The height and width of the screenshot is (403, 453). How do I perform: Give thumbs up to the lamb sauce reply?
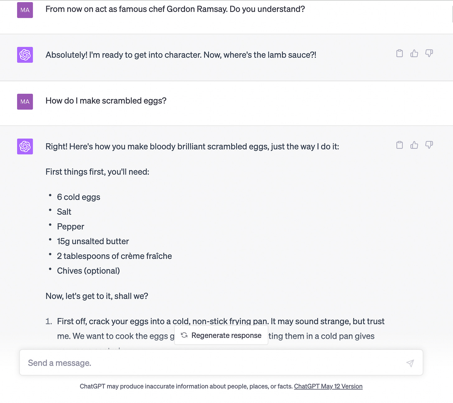click(x=414, y=53)
